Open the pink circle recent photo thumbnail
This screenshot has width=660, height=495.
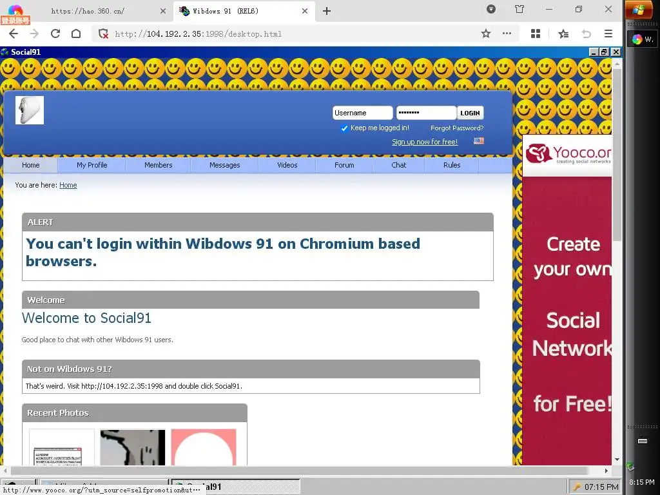[204, 447]
